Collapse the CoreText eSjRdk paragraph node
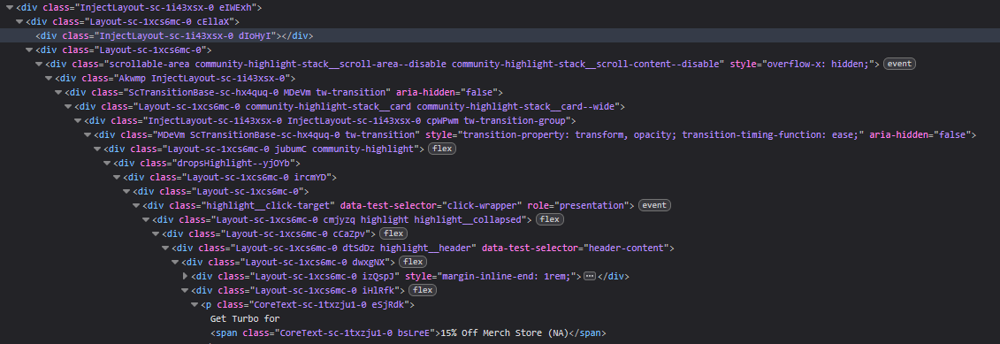Viewport: 1000px width, 344px height. tap(195, 305)
